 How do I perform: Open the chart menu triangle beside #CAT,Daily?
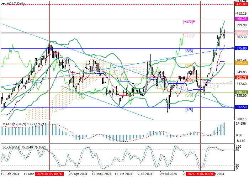coord(3,4)
